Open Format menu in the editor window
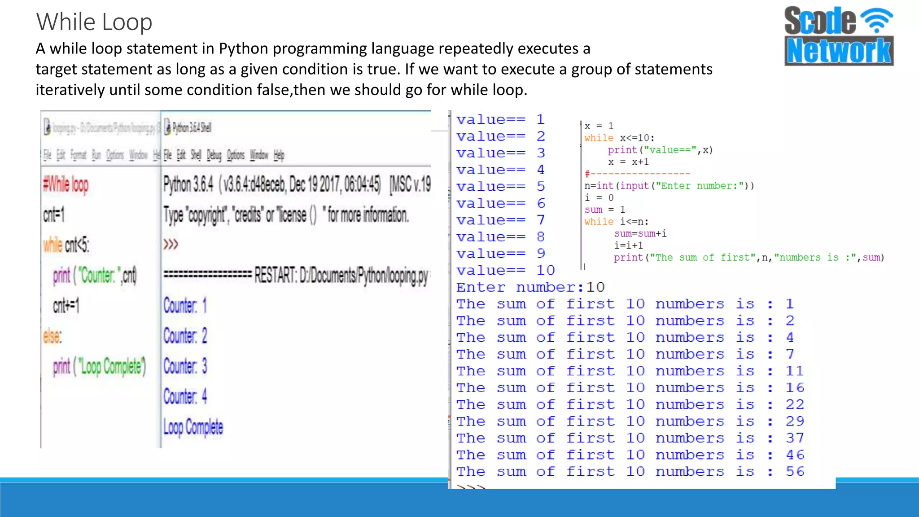The width and height of the screenshot is (919, 517). coord(79,155)
